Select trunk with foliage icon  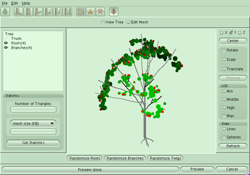click(67, 12)
